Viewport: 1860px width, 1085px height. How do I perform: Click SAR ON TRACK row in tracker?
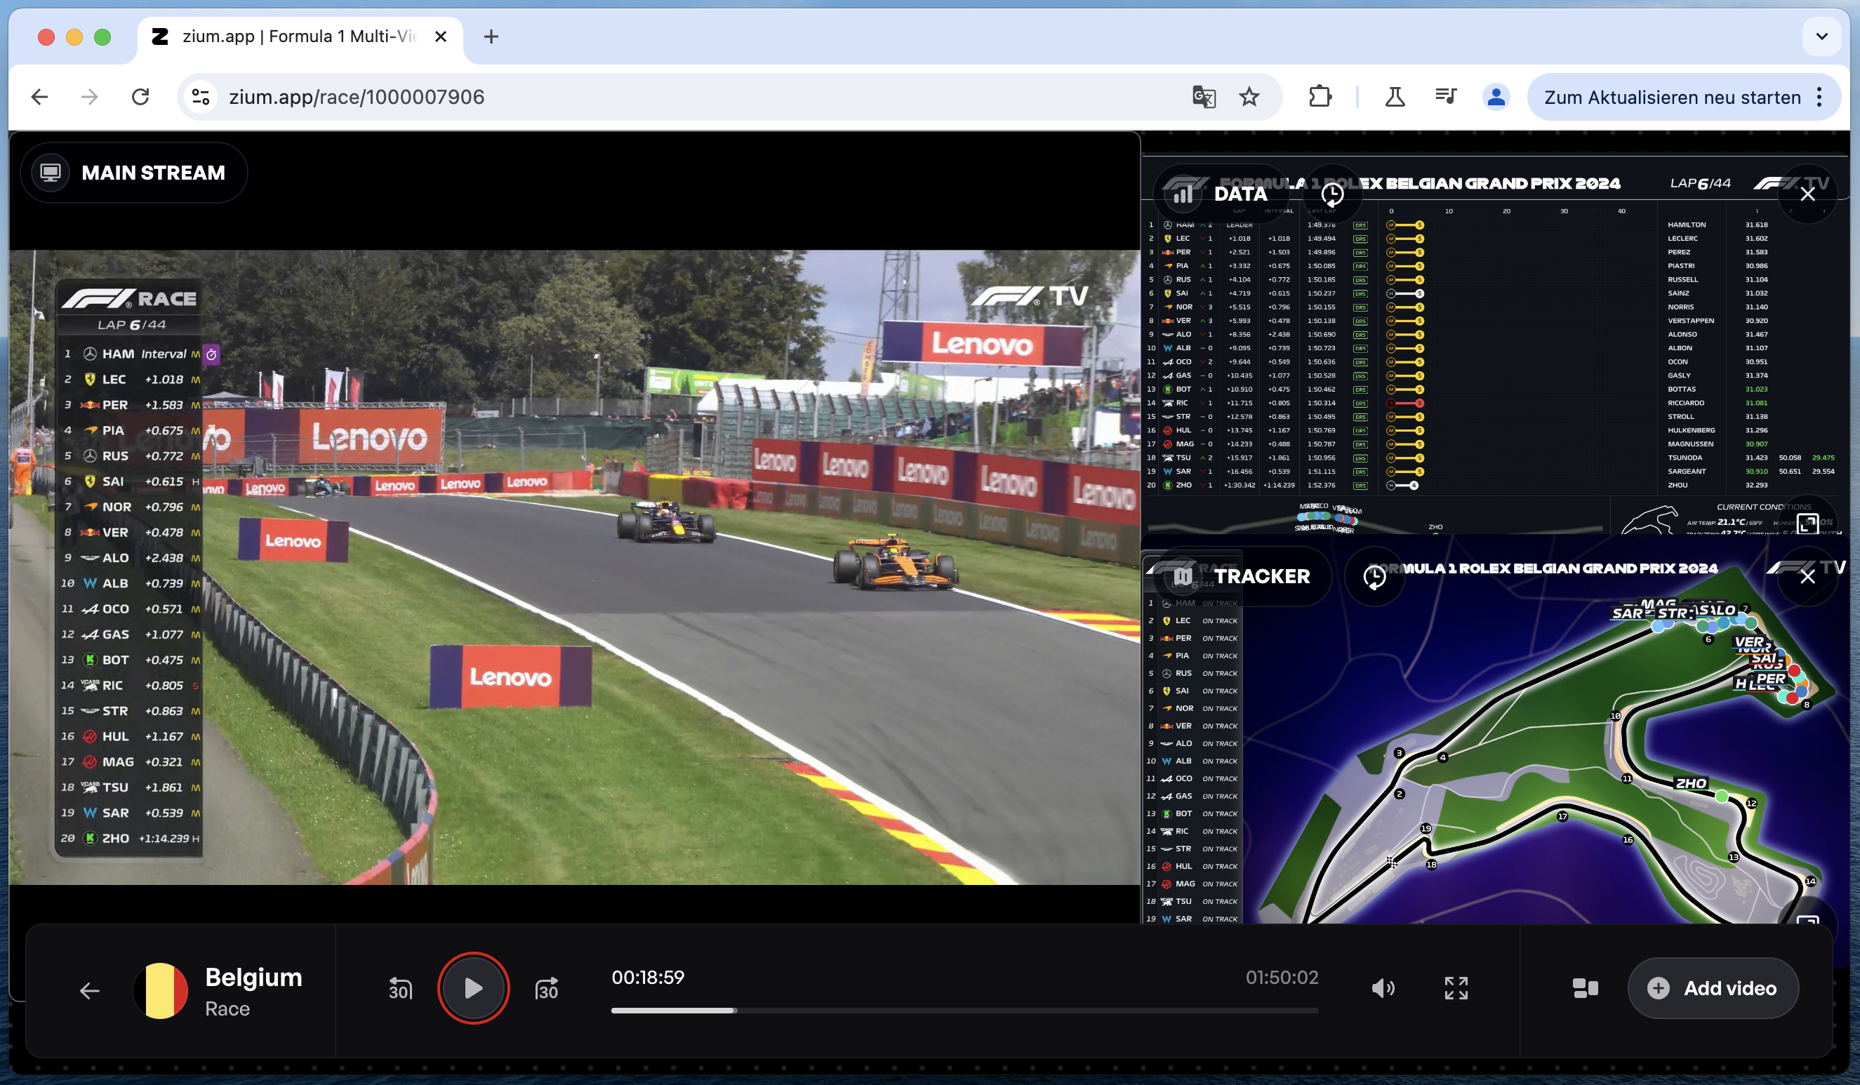pyautogui.click(x=1192, y=919)
